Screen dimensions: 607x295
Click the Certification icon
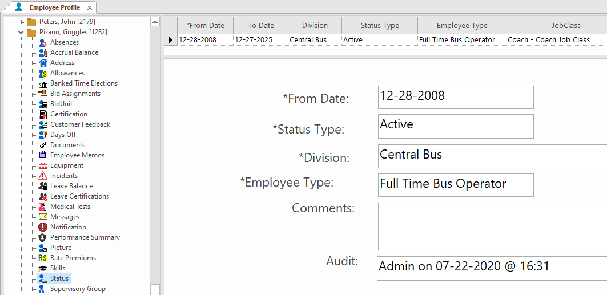pos(43,114)
